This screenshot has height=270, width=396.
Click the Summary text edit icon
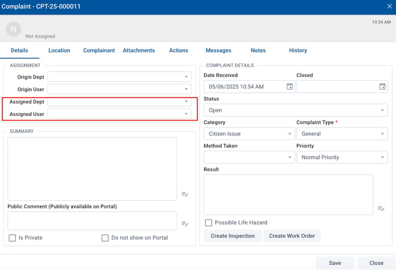point(185,194)
